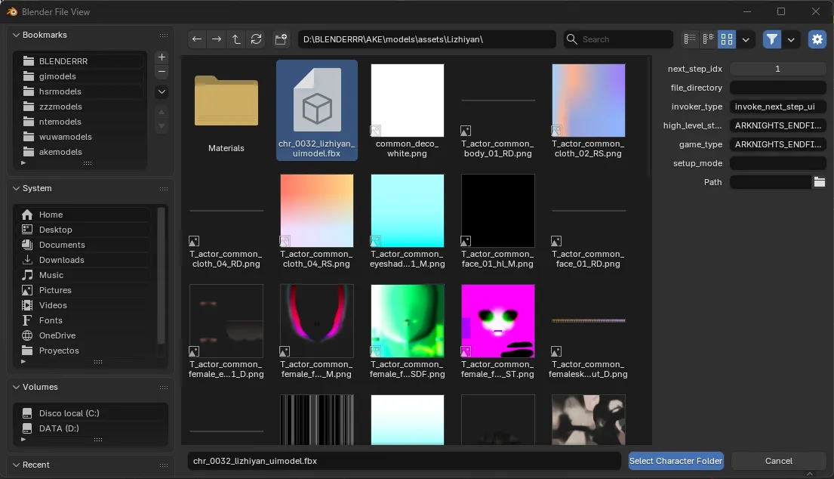Go to Fonts folder

tap(85, 320)
